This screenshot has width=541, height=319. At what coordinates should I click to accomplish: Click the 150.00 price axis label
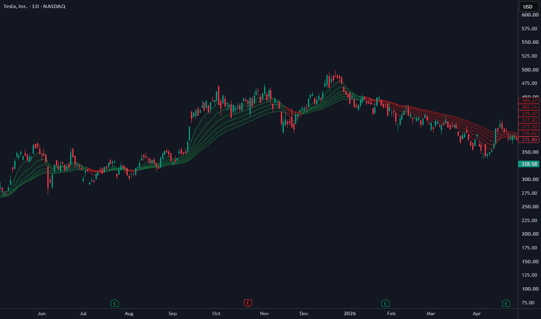point(529,262)
